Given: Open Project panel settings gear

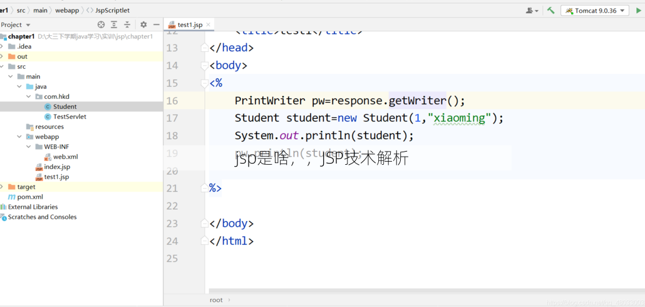Looking at the screenshot, I should pyautogui.click(x=143, y=24).
